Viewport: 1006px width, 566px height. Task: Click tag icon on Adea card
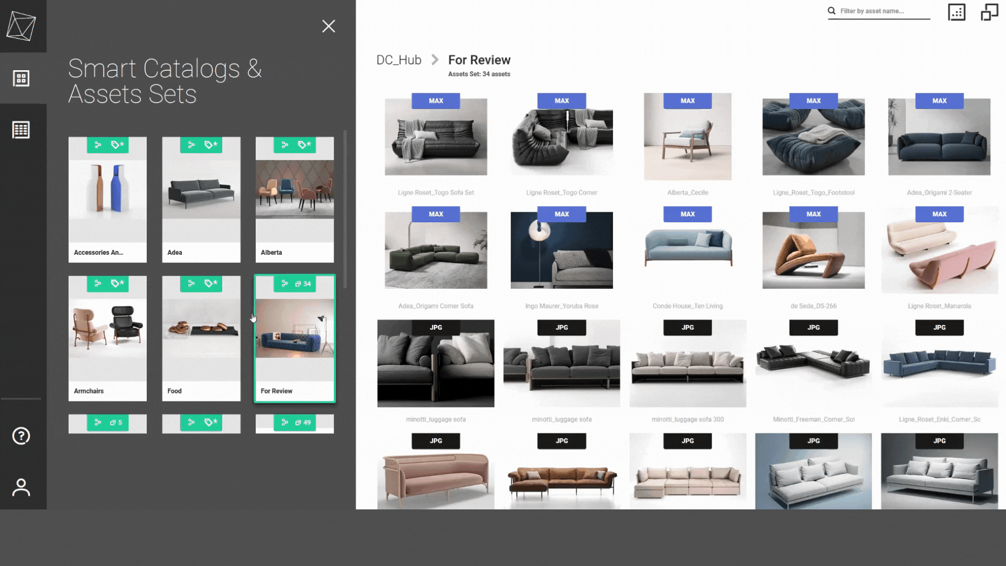point(211,145)
